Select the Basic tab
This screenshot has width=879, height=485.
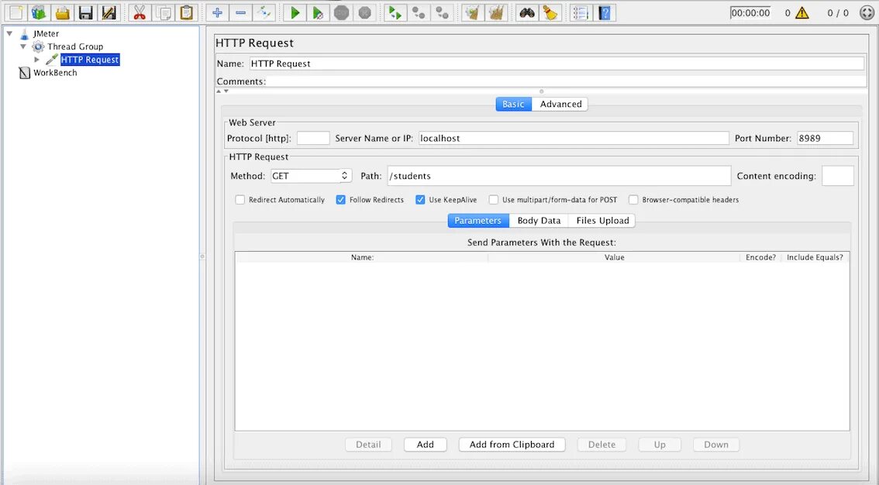(x=513, y=104)
